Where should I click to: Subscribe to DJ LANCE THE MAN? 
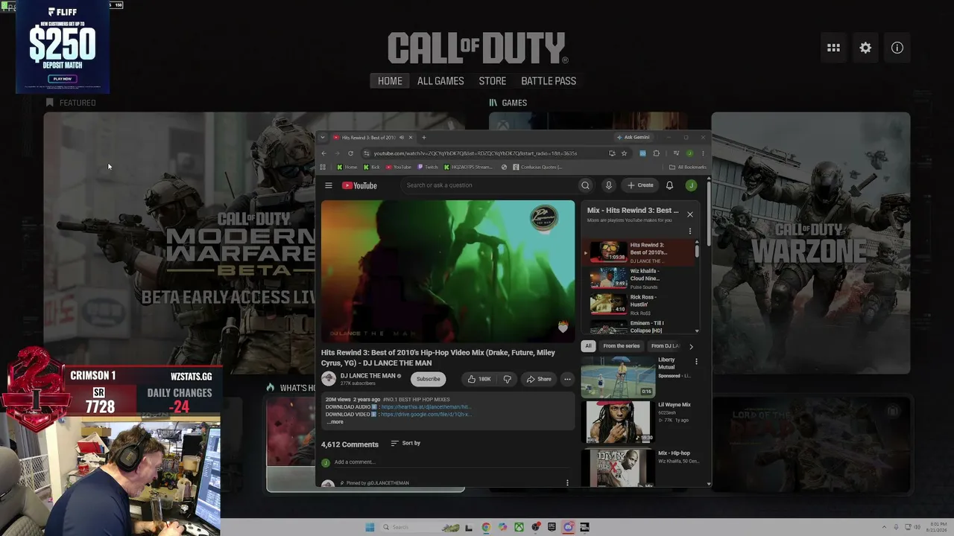coord(429,379)
